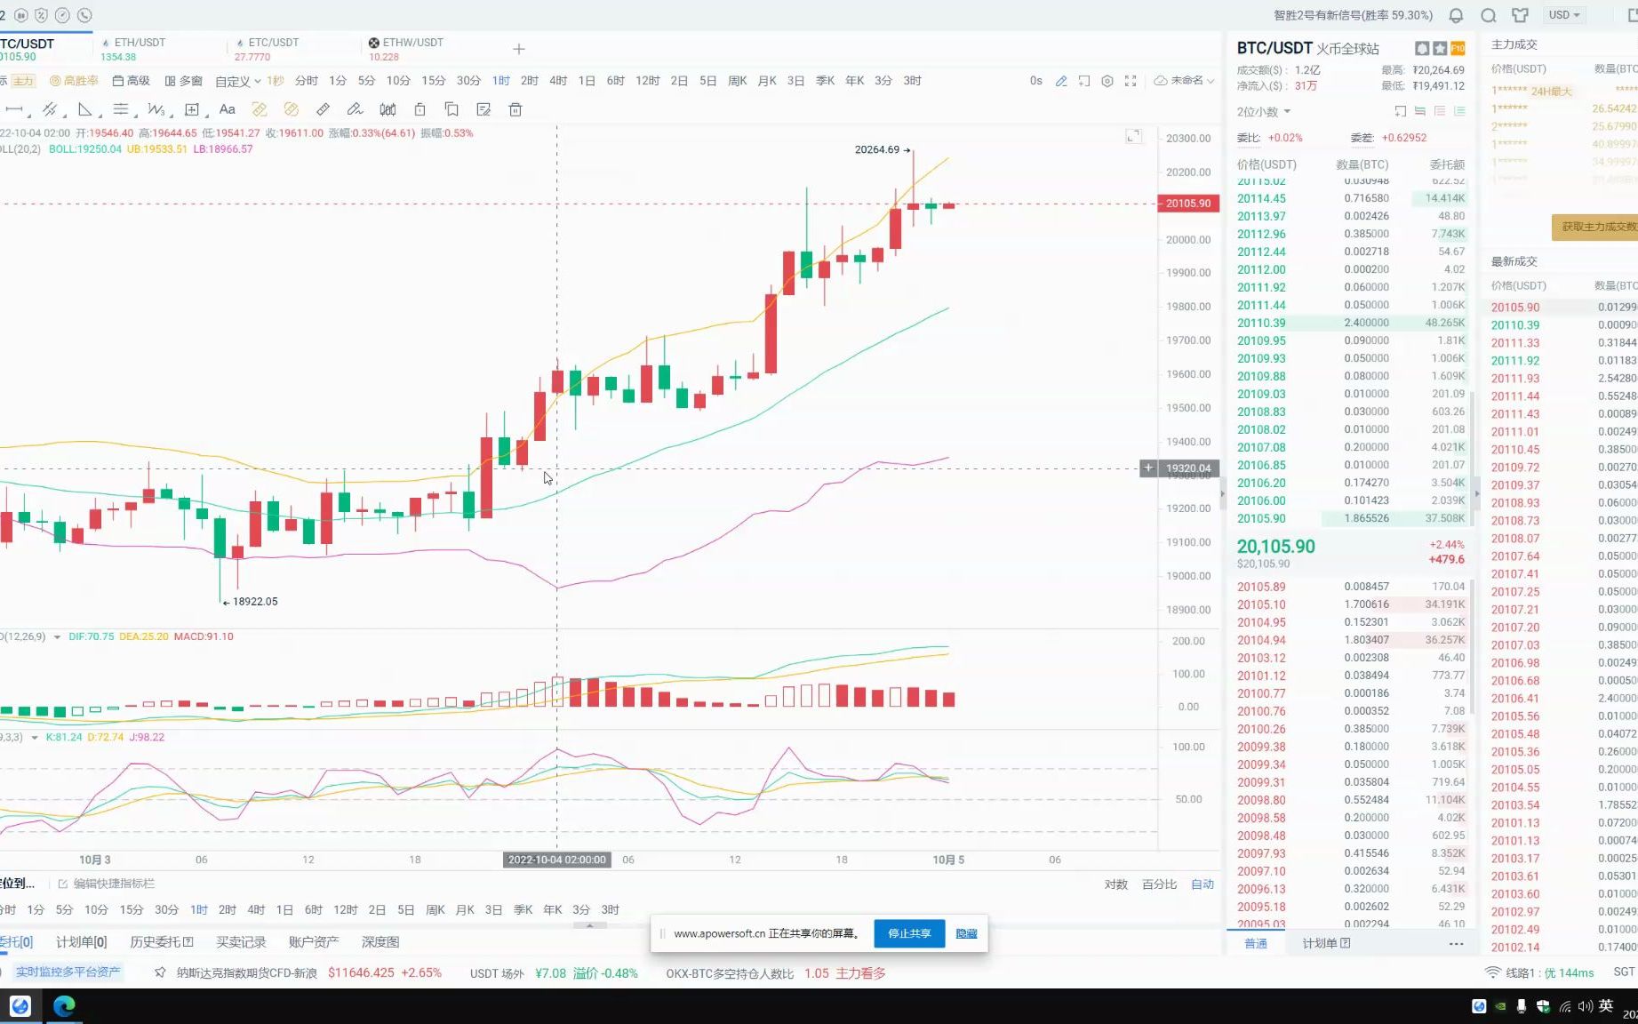
Task: Open the candlestick chart style icon
Action: tap(388, 109)
